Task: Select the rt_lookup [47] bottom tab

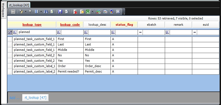Action: coord(35,97)
